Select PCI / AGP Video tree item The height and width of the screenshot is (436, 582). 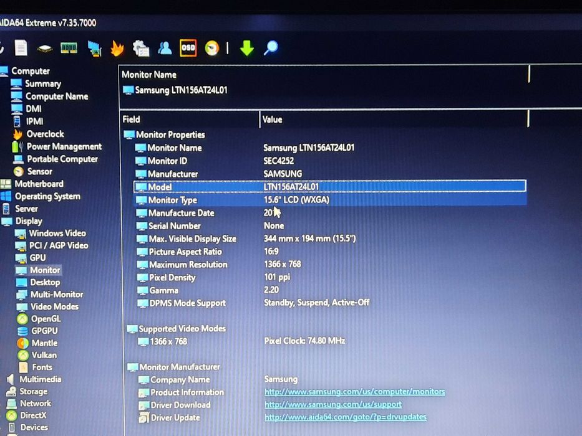(x=52, y=245)
